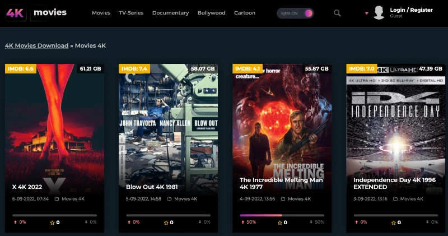Click the 55.87 GB size label
This screenshot has width=448, height=236.
coord(316,68)
